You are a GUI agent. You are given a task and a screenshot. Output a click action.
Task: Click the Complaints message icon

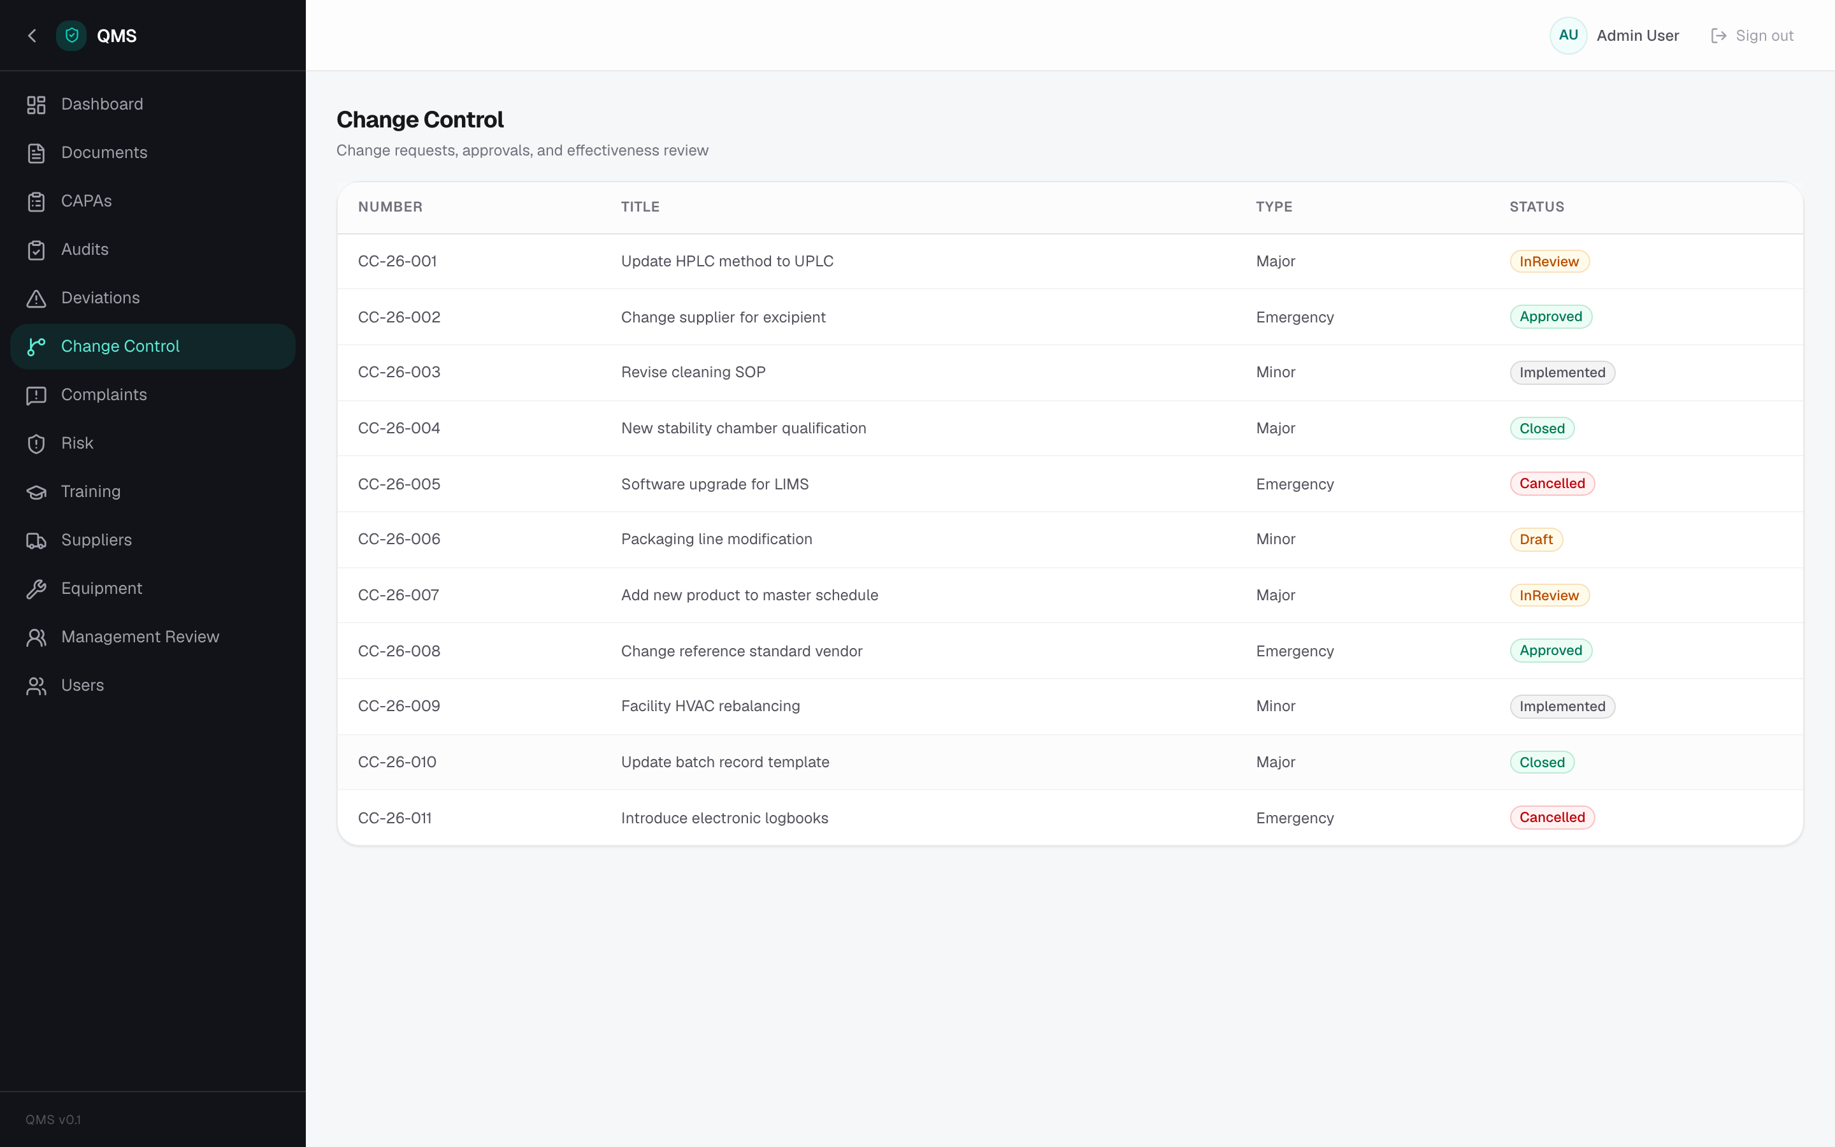[x=36, y=395]
